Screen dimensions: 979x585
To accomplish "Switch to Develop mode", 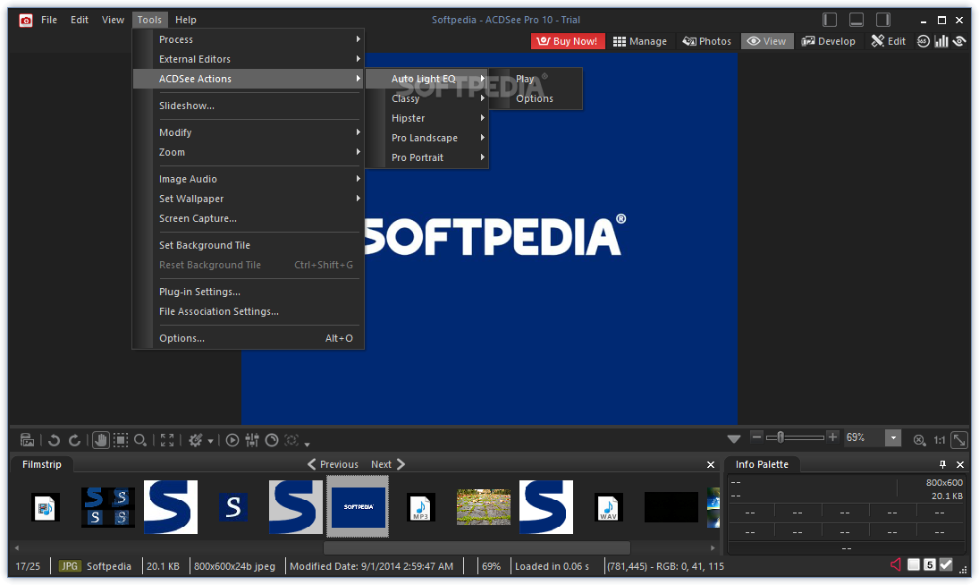I will (829, 41).
